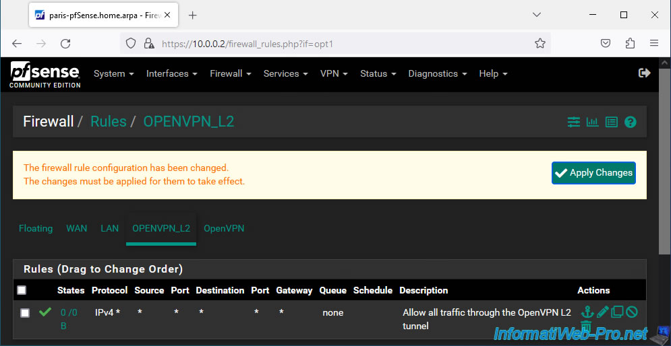Select the OPENVPN_L2 rules tab
The image size is (671, 346).
point(161,228)
